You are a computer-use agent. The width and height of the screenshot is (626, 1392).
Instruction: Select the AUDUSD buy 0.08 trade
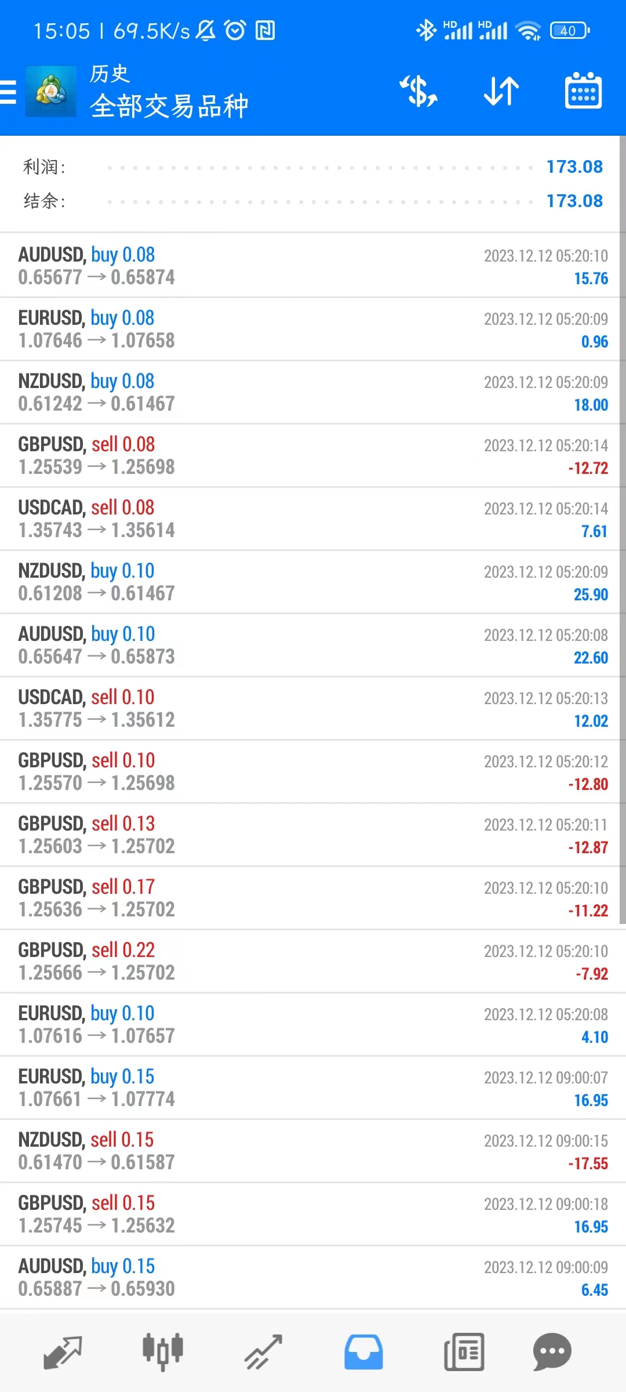(x=313, y=266)
